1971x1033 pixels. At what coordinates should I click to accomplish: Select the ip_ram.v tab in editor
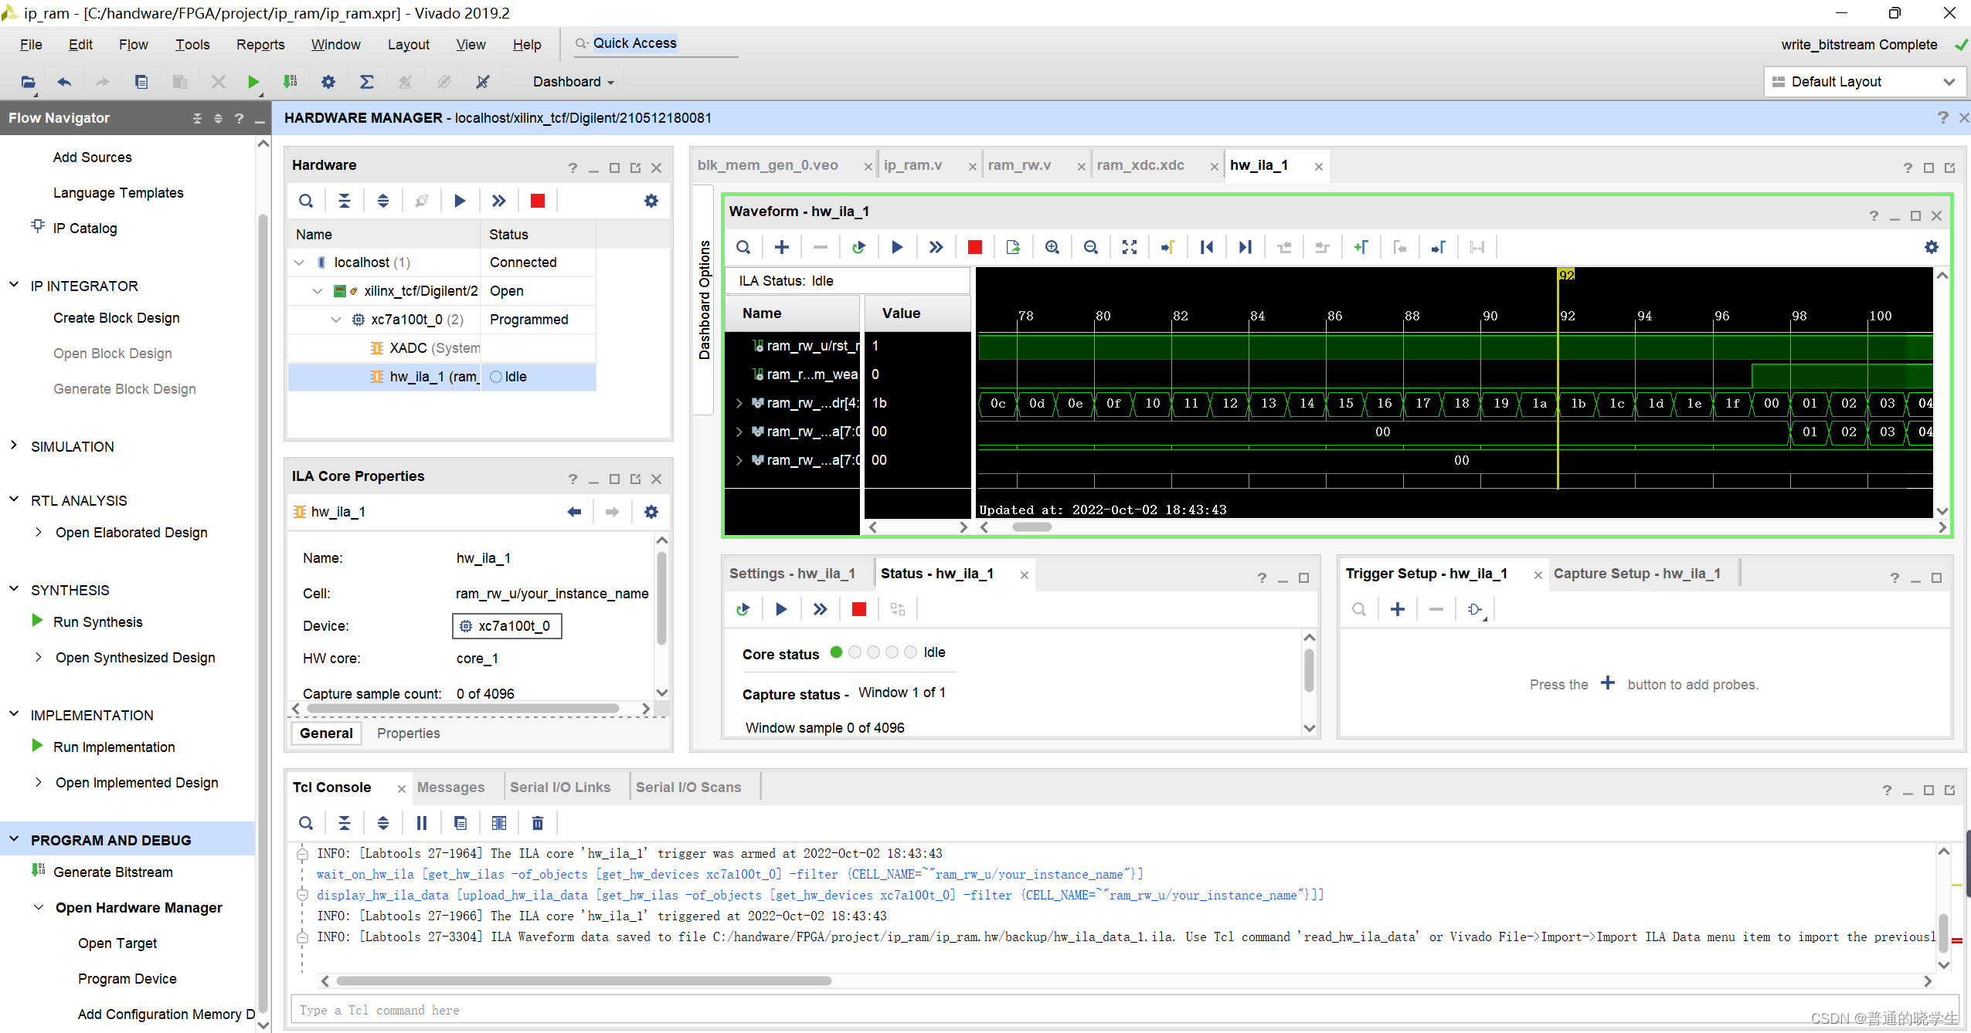pos(914,165)
